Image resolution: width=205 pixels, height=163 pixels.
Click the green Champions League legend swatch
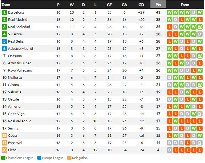coord(3,158)
